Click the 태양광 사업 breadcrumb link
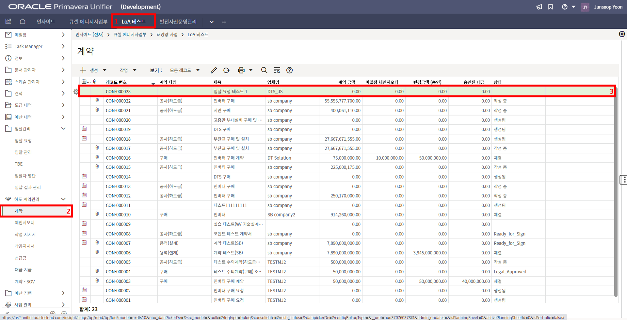Screen dimensions: 627x320 [x=167, y=35]
